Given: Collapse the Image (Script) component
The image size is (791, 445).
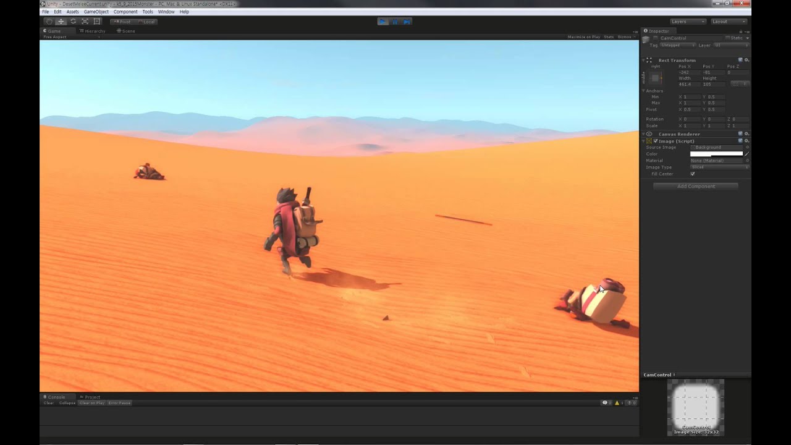Looking at the screenshot, I should click(x=643, y=141).
